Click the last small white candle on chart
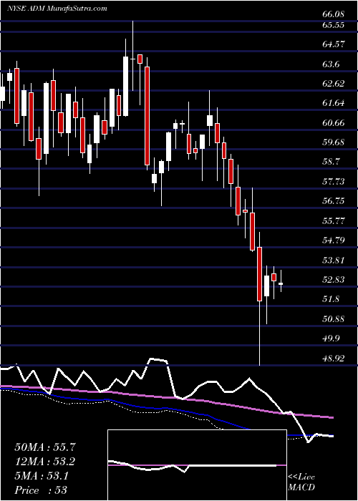This screenshot has height=501, width=358. pyautogui.click(x=281, y=283)
